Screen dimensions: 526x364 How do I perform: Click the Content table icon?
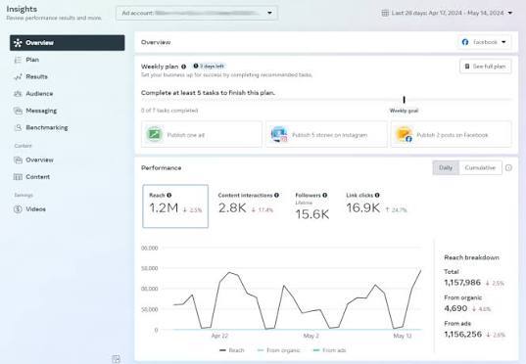tap(18, 177)
